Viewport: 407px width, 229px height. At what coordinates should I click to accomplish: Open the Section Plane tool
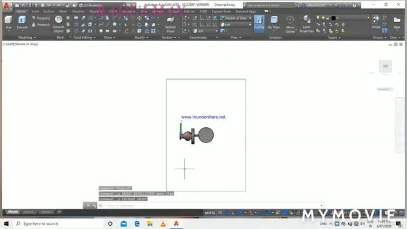170,25
